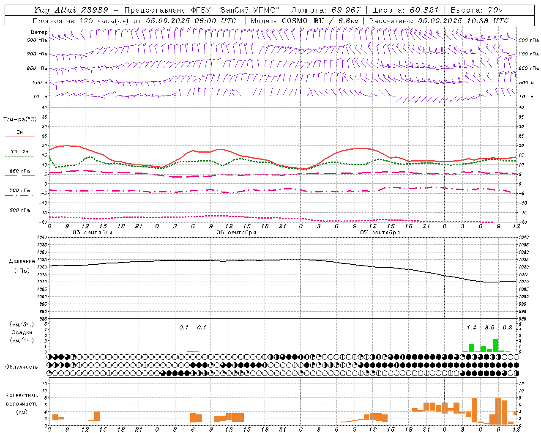This screenshot has height=433, width=541.
Task: Click the date label 06 сентября
Action: pyautogui.click(x=236, y=233)
